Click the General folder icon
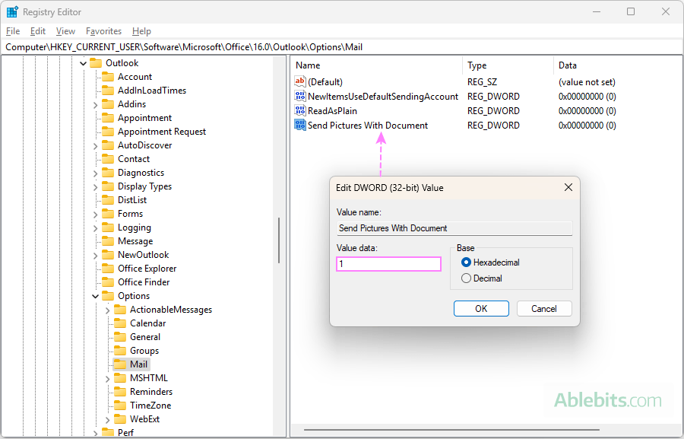The width and height of the screenshot is (684, 439). click(x=120, y=337)
